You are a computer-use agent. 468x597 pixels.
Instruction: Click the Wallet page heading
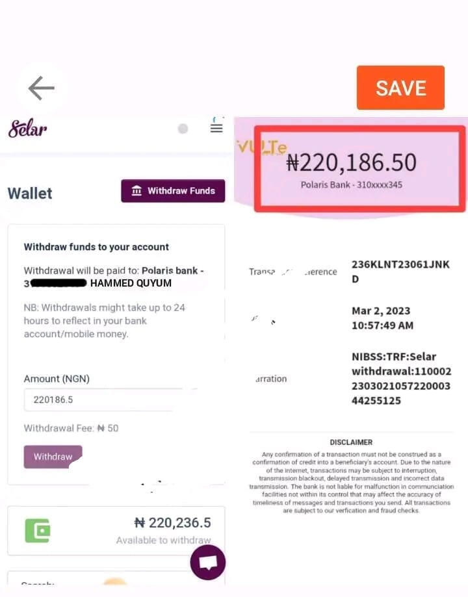click(x=30, y=193)
